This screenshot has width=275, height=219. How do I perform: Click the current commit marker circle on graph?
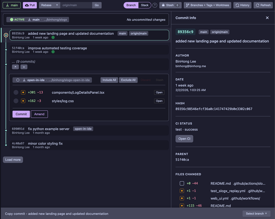pos(6,35)
